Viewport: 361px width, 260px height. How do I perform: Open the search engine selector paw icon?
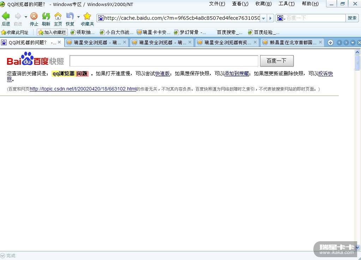pos(281,18)
